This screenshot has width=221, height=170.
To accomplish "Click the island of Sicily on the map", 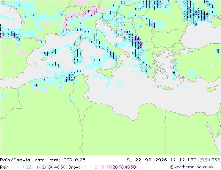I will pos(106,73).
